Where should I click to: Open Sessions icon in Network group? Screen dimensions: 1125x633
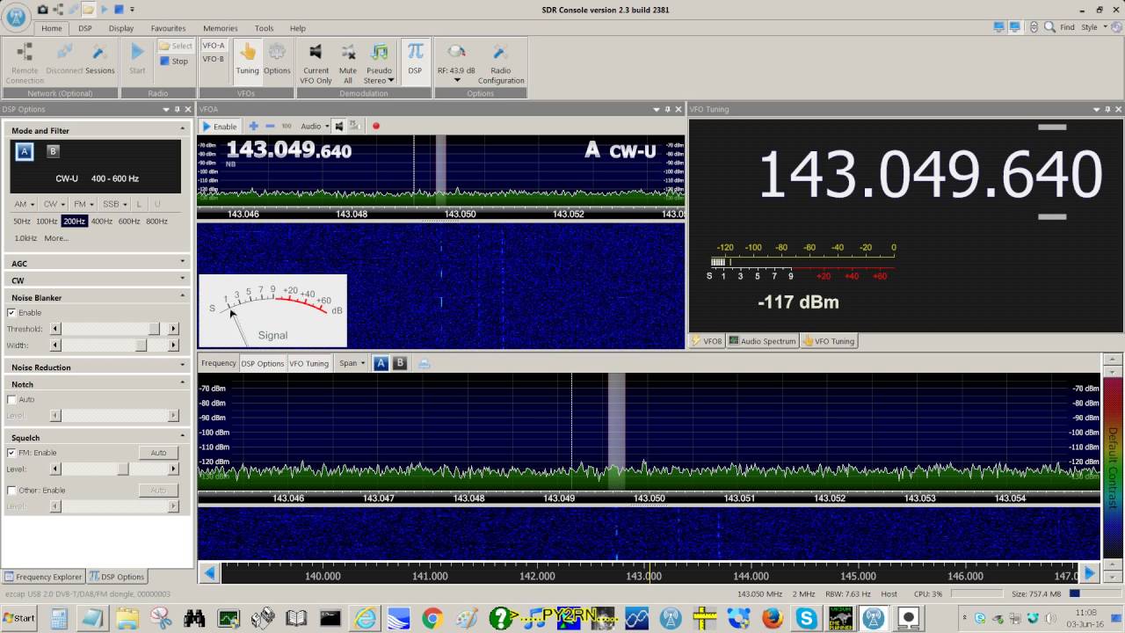click(100, 53)
